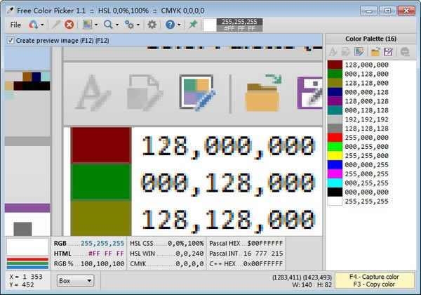Expand the color palette picture dropdown
Image resolution: width=421 pixels, height=295 pixels.
90,25
